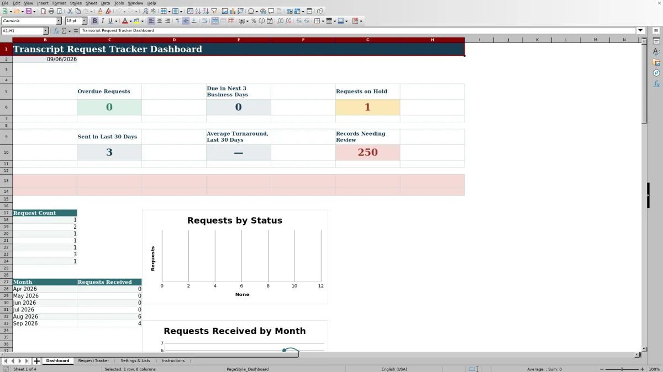This screenshot has width=663, height=372.
Task: Open Find & Replace icon
Action: [x=145, y=11]
